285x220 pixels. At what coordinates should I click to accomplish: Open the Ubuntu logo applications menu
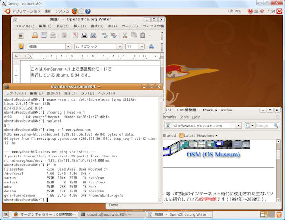[8, 11]
